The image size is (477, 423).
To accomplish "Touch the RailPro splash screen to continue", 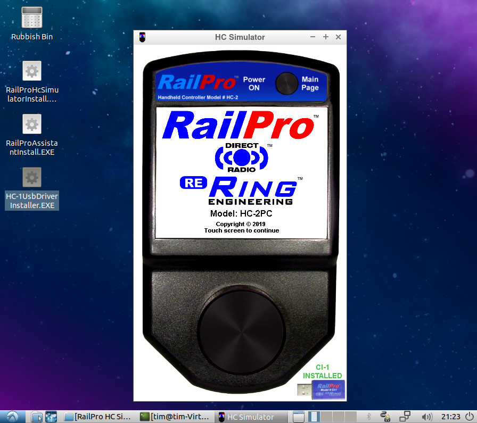I will pos(241,173).
